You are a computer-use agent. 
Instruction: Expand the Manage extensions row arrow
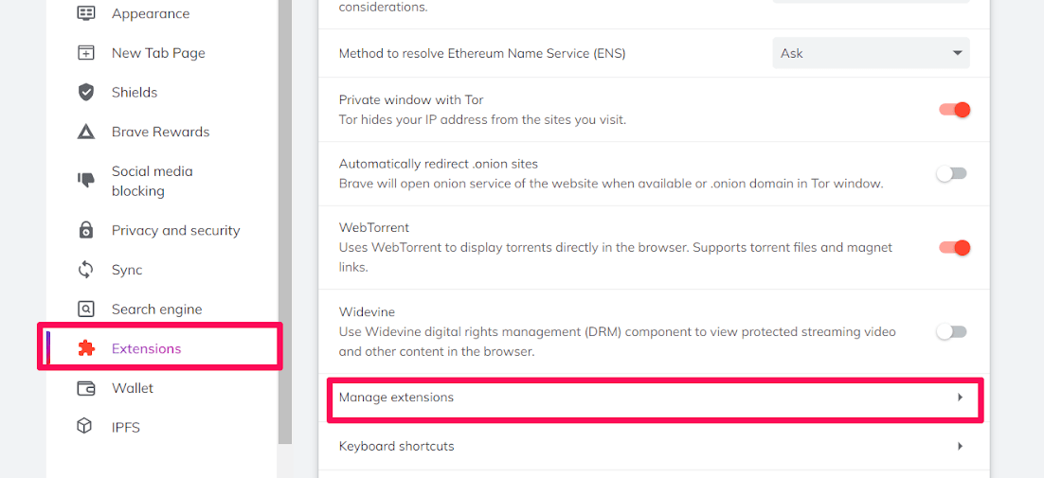click(960, 398)
